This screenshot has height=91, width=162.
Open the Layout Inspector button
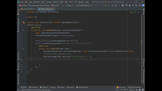(x=134, y=87)
